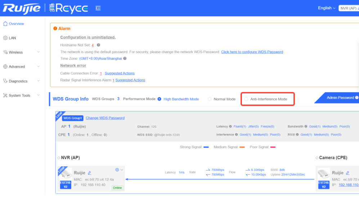This screenshot has width=359, height=203.
Task: Click the help icon beside the Time Zone
Action: coord(125,59)
